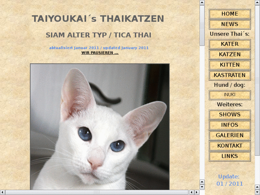Click horizontal scroll-right arrow of main frame

point(197,192)
